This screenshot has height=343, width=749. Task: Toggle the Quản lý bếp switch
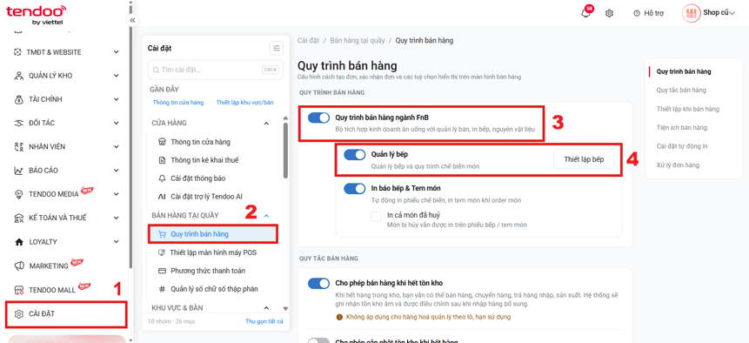point(354,155)
